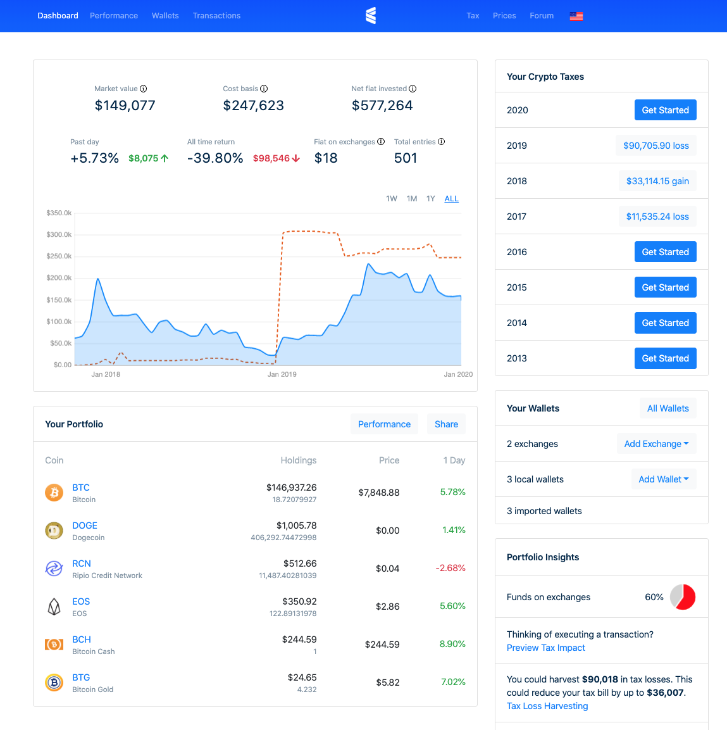The image size is (727, 730).
Task: Click the 1 Day column header
Action: pyautogui.click(x=454, y=460)
